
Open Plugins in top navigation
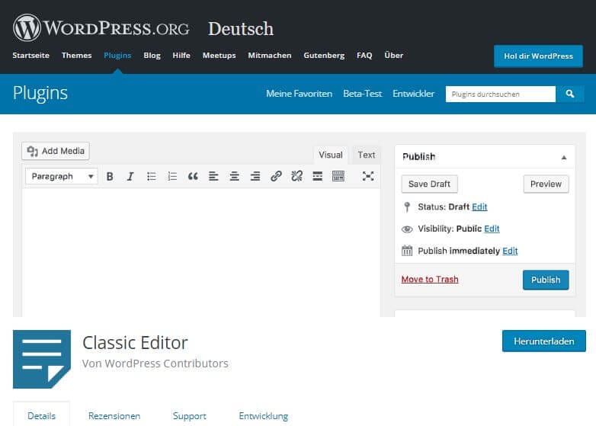tap(117, 56)
